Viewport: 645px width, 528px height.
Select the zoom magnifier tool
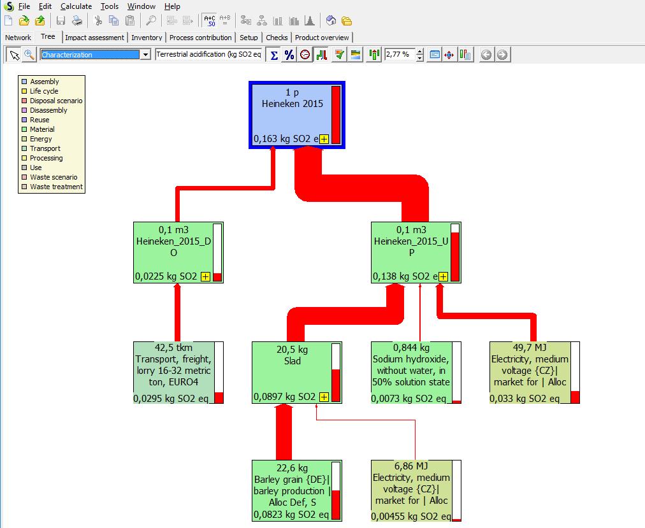click(29, 55)
